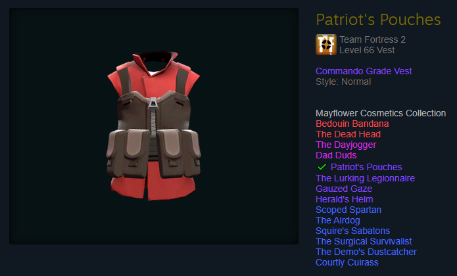Open Herald's Helm entry
457x276 pixels.
pos(344,199)
